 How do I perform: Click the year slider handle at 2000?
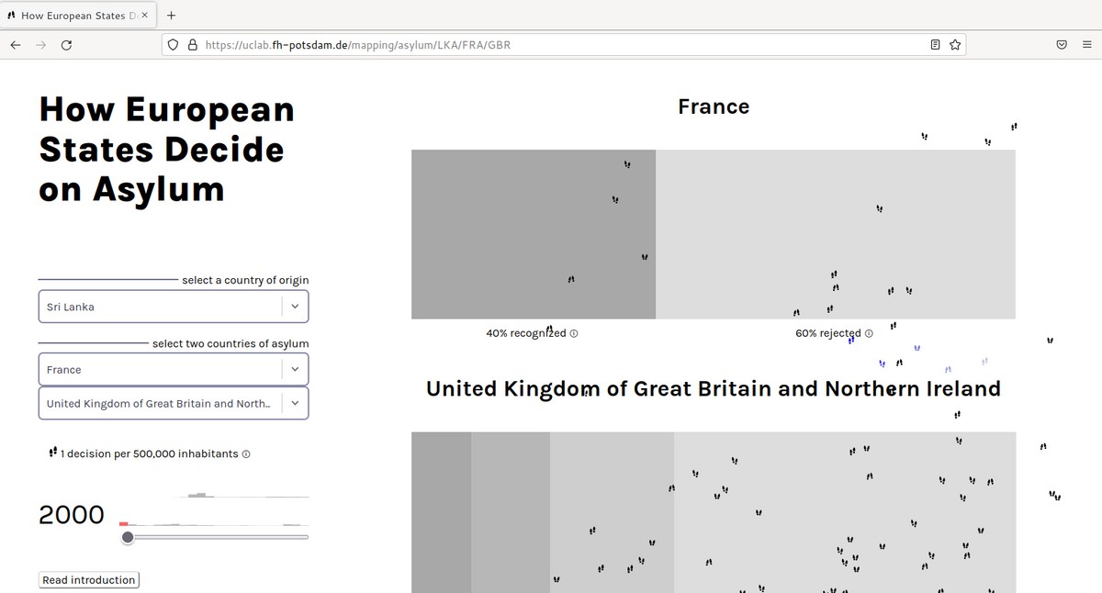click(x=128, y=537)
